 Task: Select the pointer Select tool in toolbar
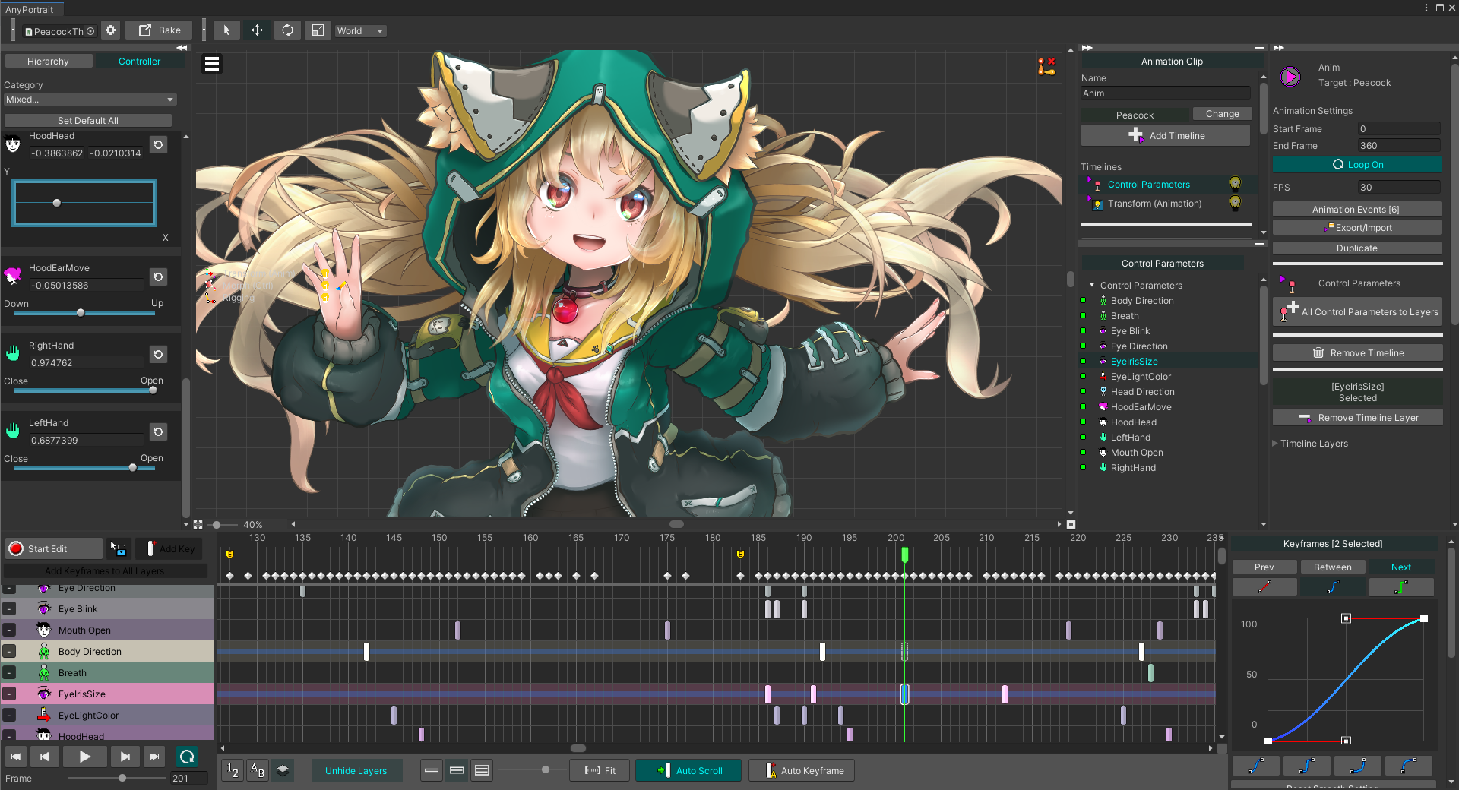click(226, 30)
